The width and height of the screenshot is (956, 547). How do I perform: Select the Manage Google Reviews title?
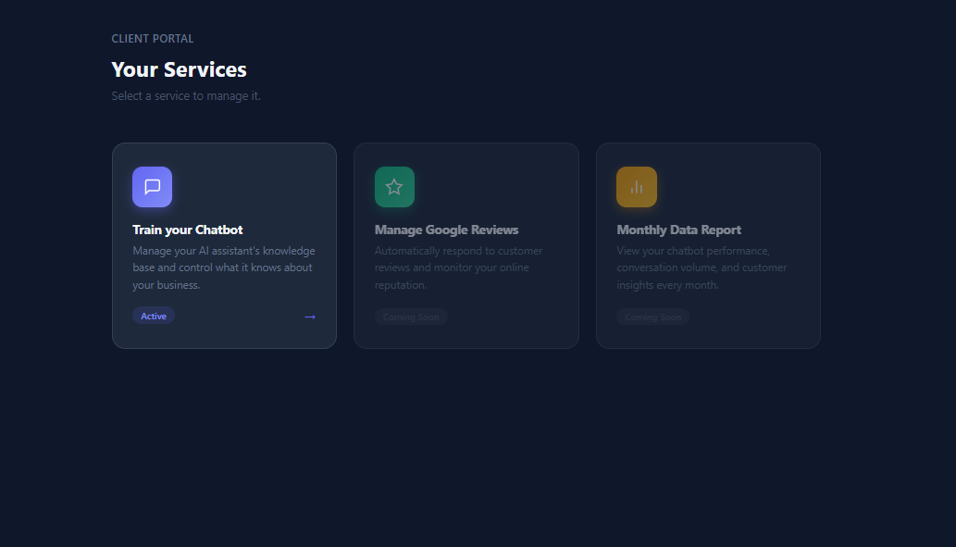coord(446,230)
